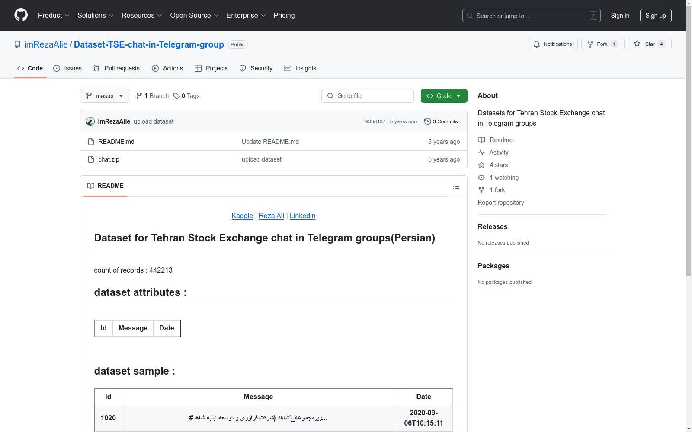Open the chat.zip file

(x=109, y=159)
